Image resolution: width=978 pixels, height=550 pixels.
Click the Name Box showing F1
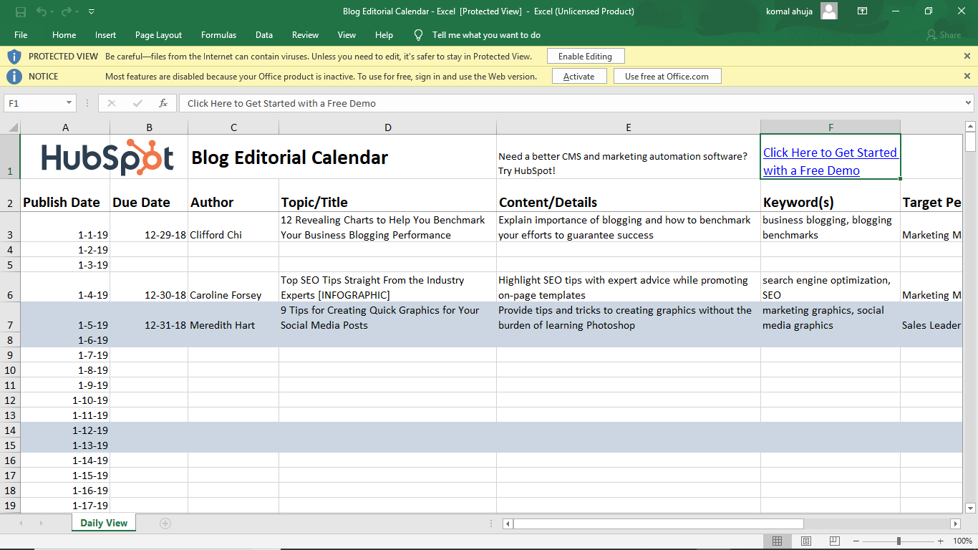point(34,103)
